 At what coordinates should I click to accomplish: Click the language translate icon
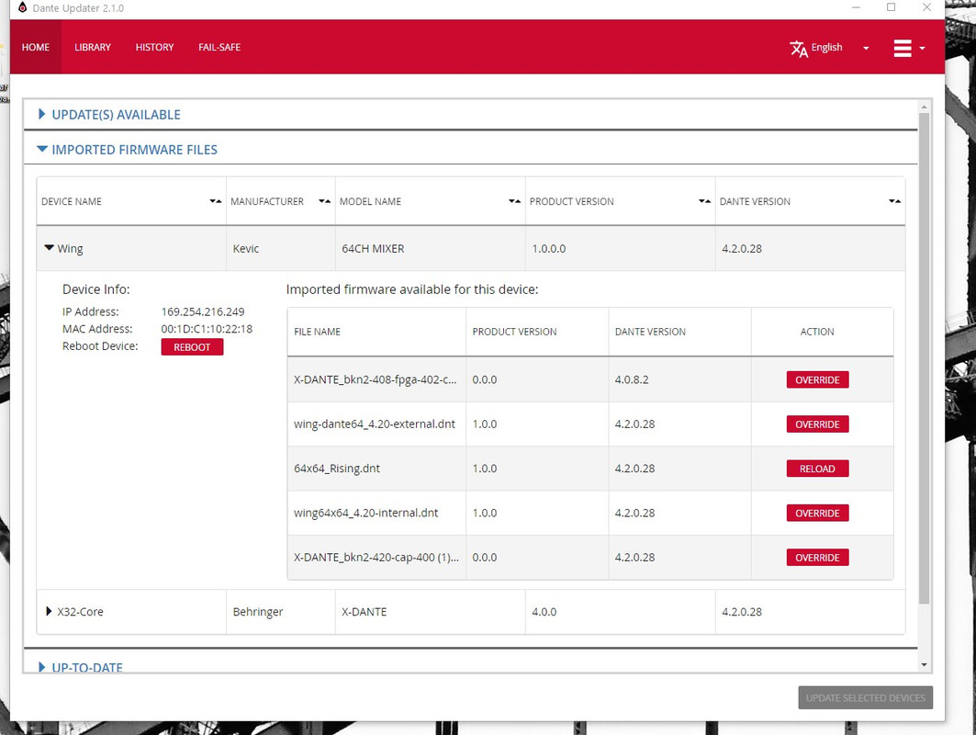(x=799, y=49)
